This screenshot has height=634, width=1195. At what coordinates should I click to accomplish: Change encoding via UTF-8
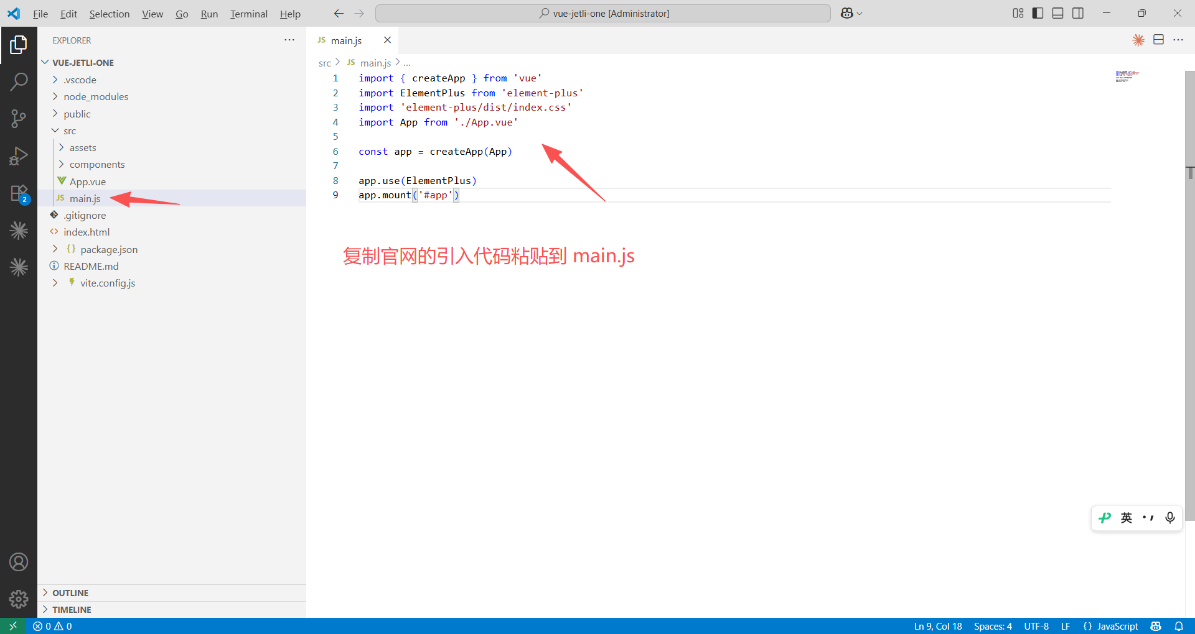1036,626
